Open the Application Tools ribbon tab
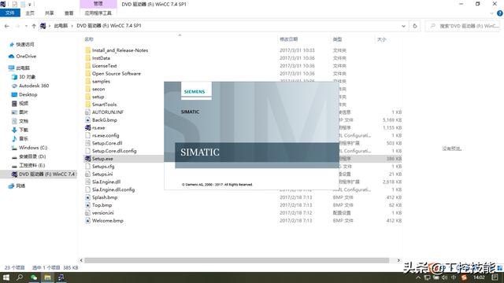This screenshot has height=283, width=504. (x=98, y=13)
